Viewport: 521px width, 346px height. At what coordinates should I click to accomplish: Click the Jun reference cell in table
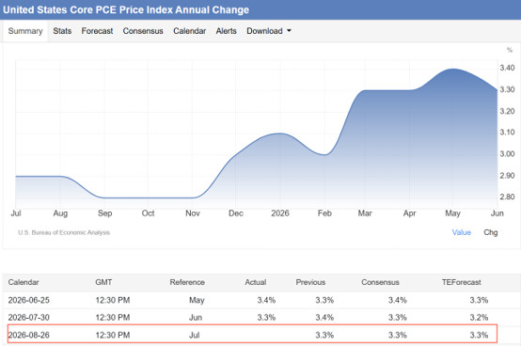tap(196, 318)
